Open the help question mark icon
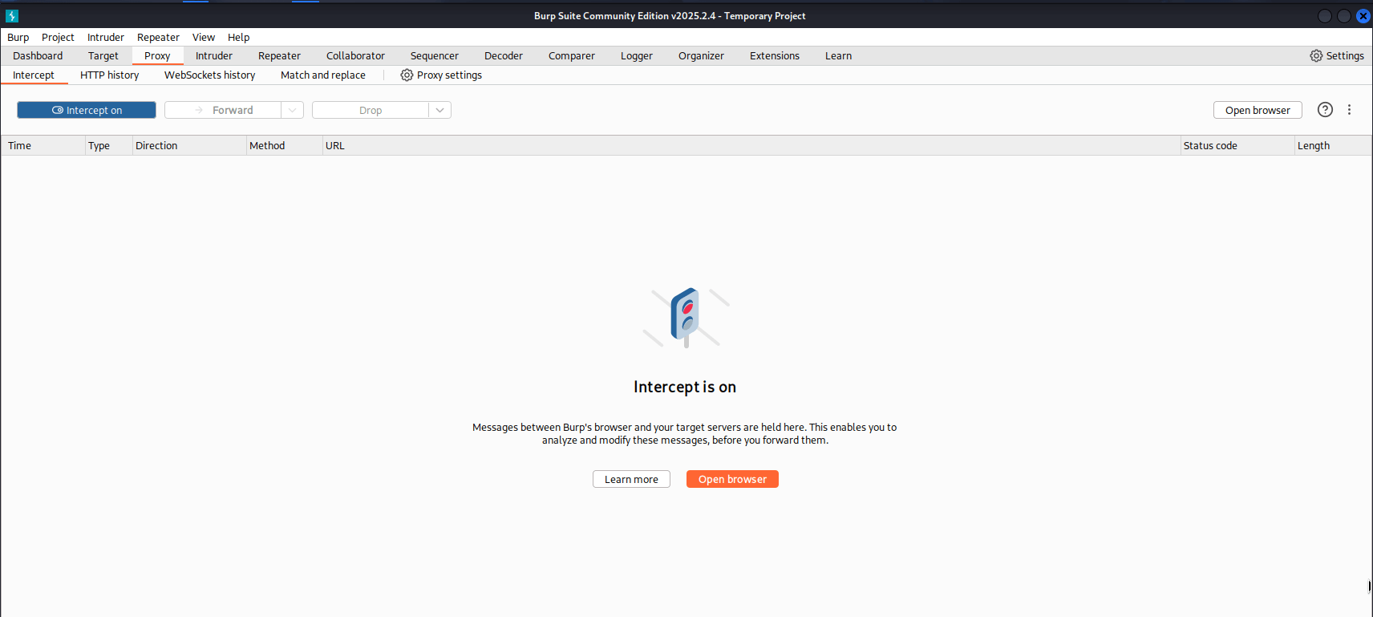This screenshot has height=617, width=1373. coord(1325,110)
